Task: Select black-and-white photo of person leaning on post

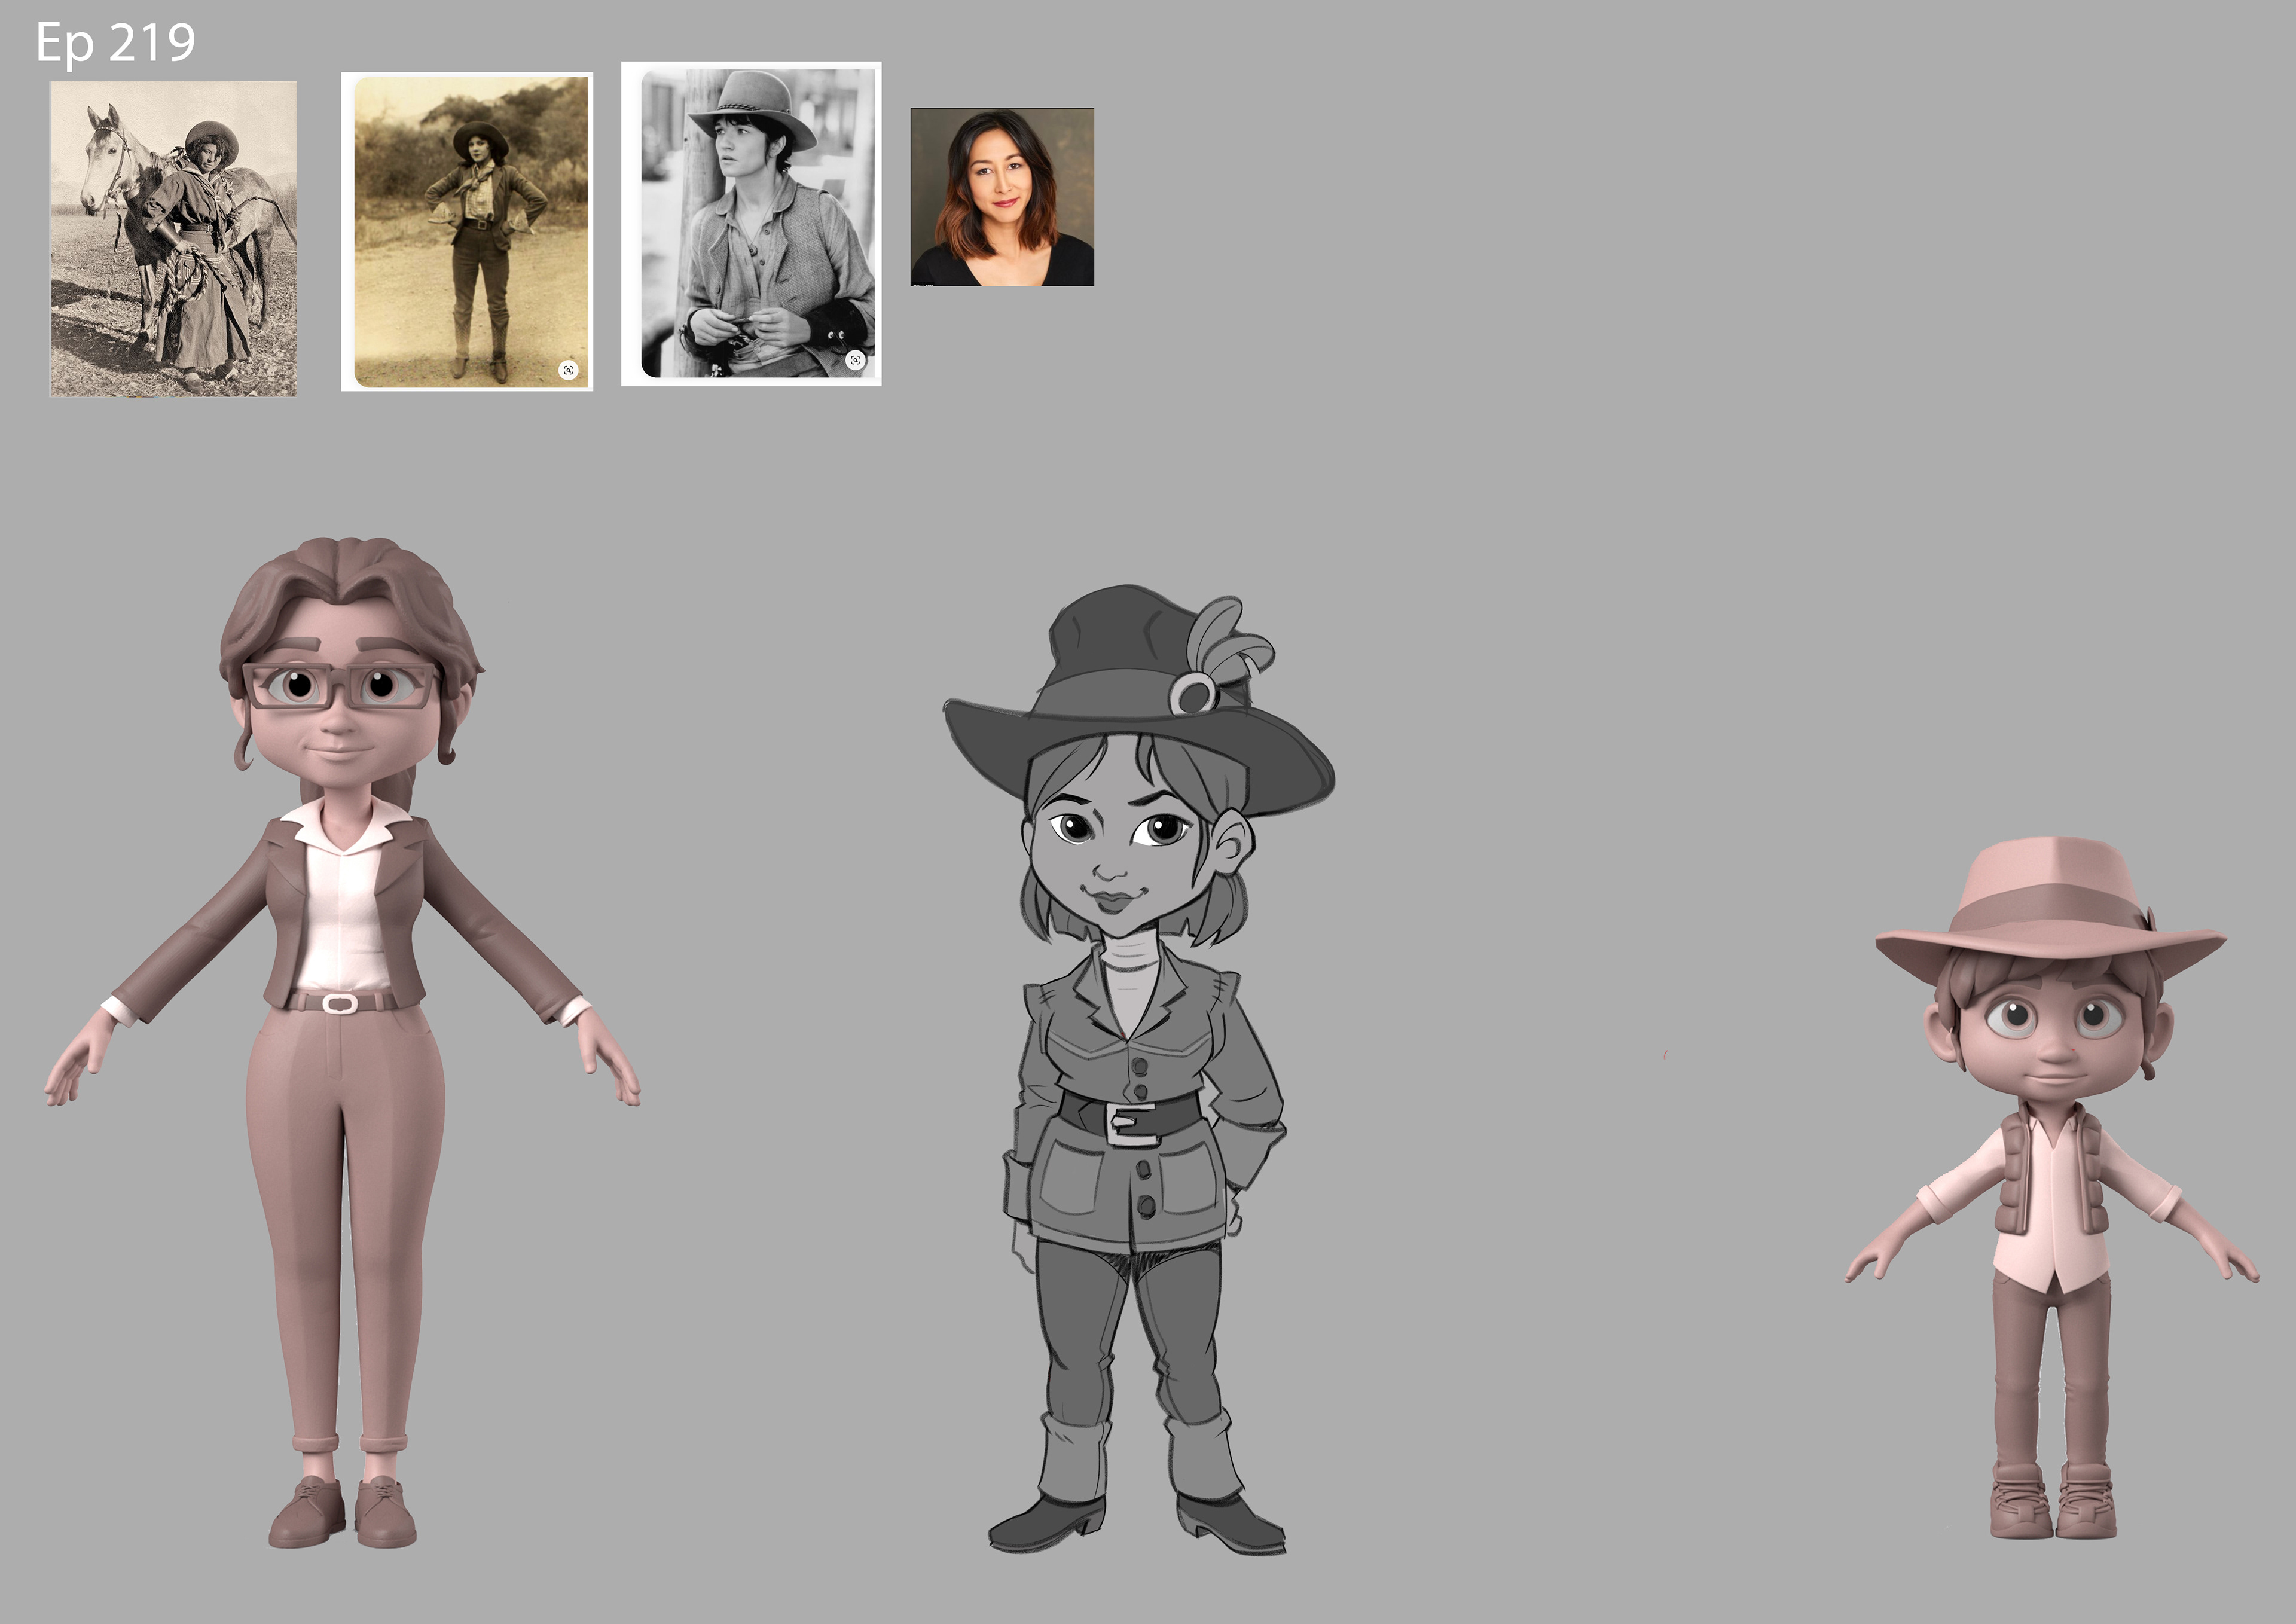Action: click(x=751, y=224)
